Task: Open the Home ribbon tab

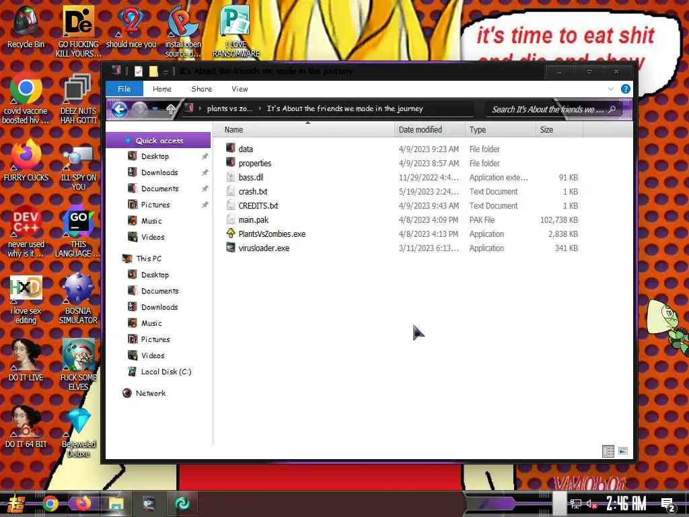Action: [162, 89]
